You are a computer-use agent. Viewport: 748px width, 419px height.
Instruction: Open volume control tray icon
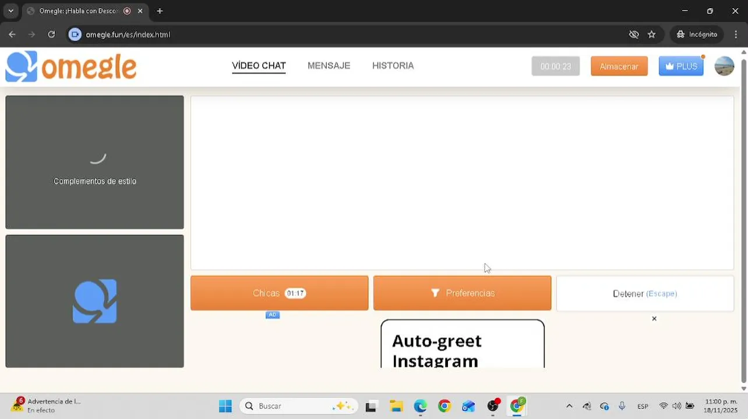coord(676,406)
